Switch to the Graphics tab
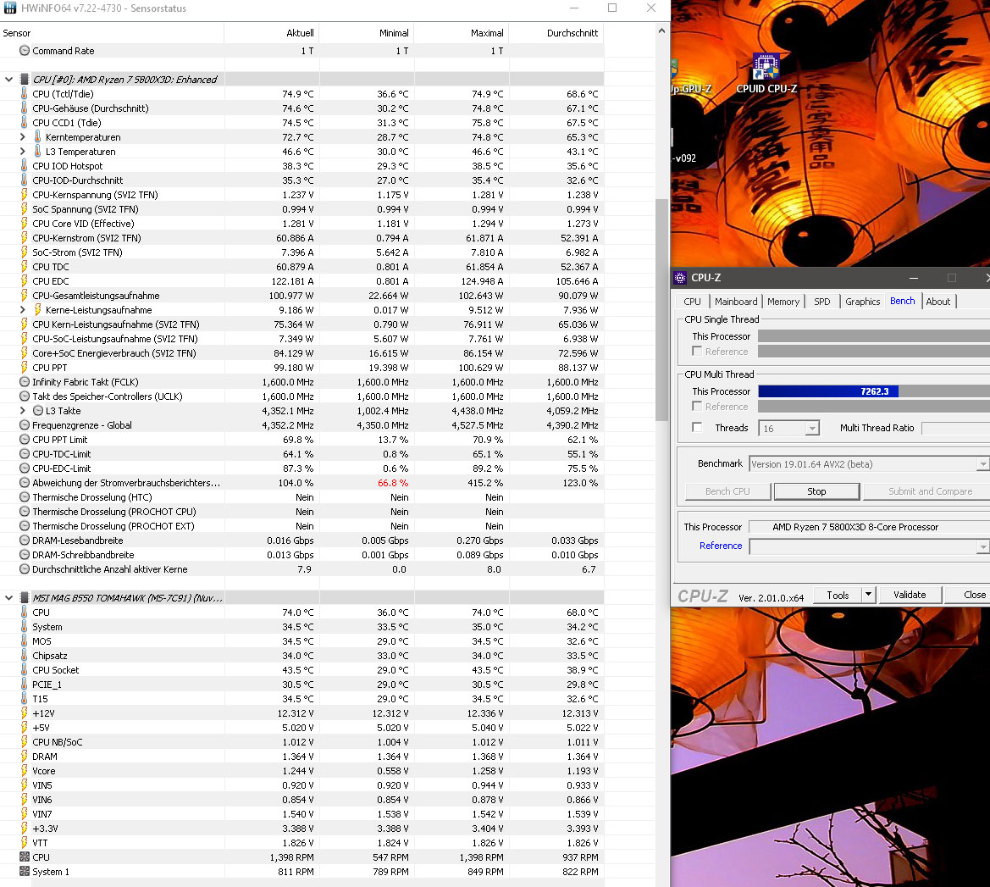Screen dimensions: 990x887 (862, 302)
